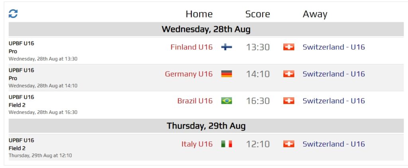Click the Thursday, 29th Aug date header
408x168 pixels.
coord(206,126)
